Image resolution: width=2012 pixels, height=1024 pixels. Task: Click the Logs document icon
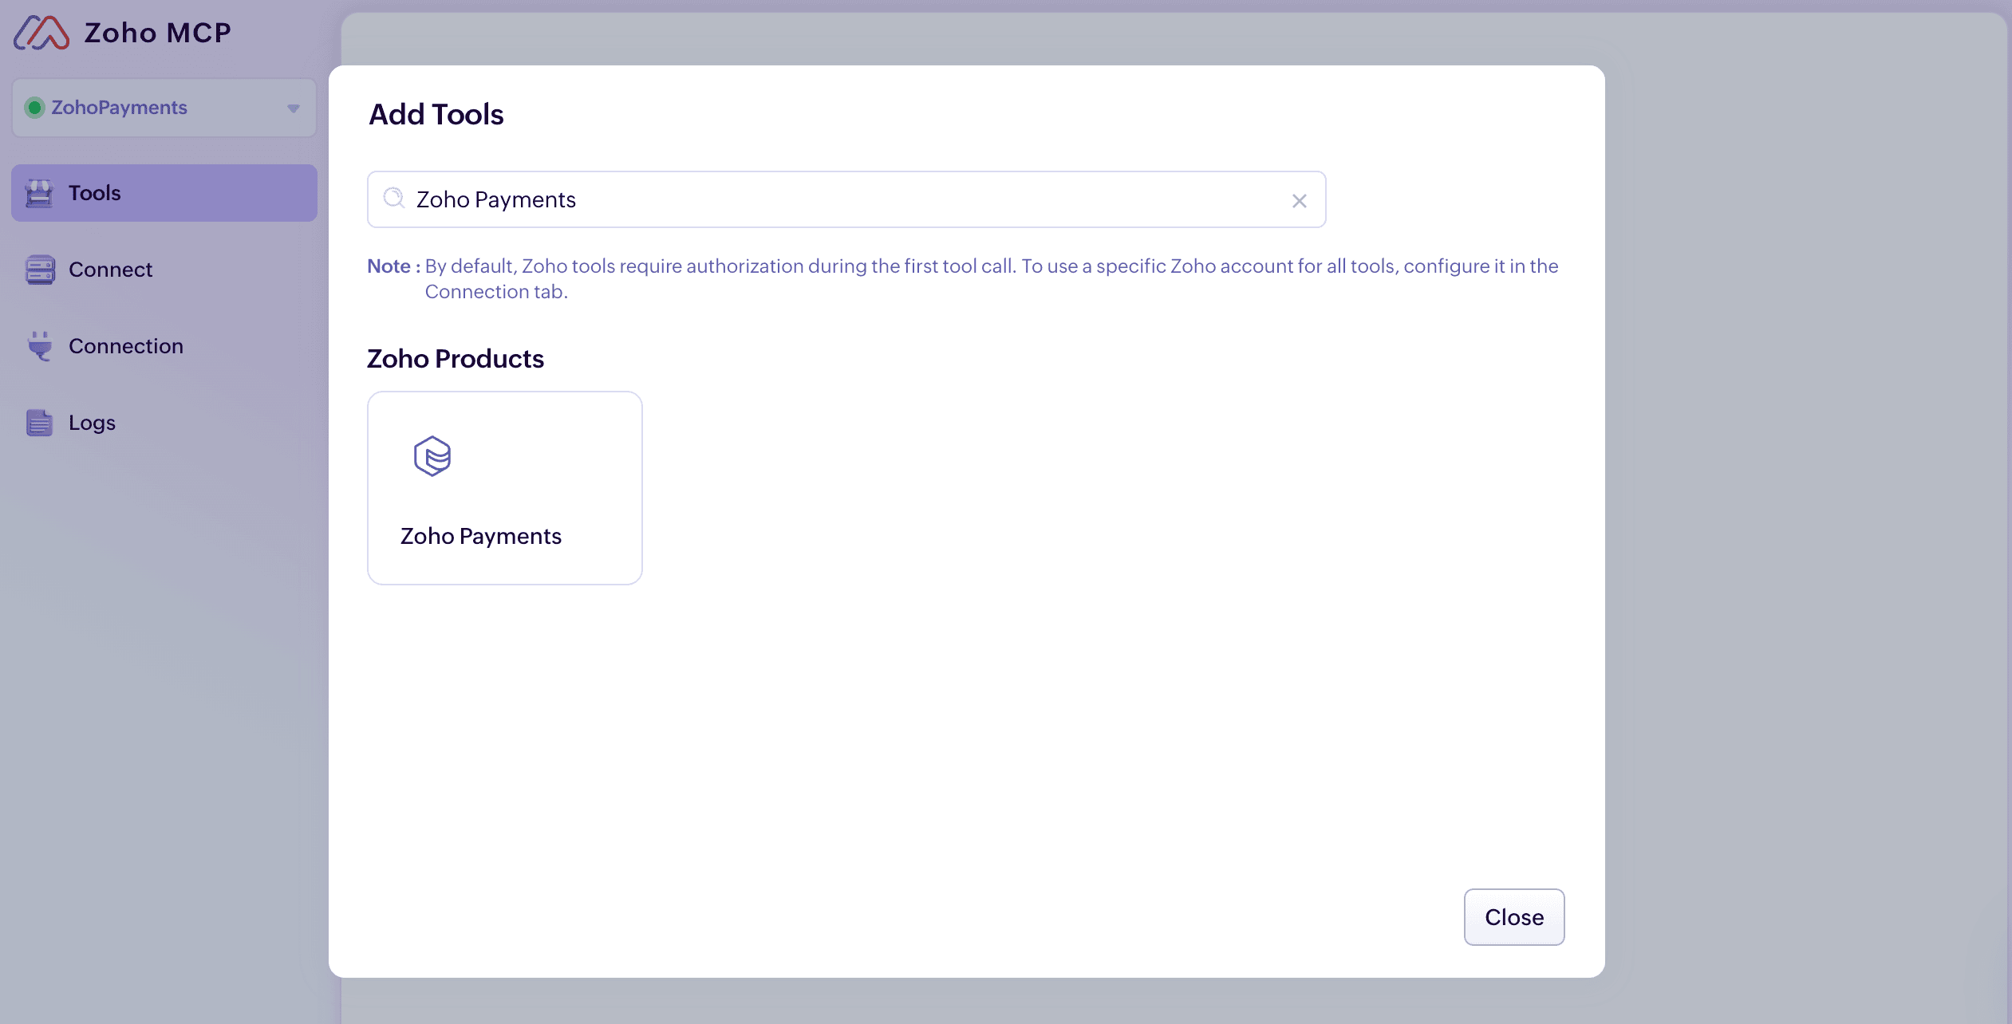[x=39, y=423]
